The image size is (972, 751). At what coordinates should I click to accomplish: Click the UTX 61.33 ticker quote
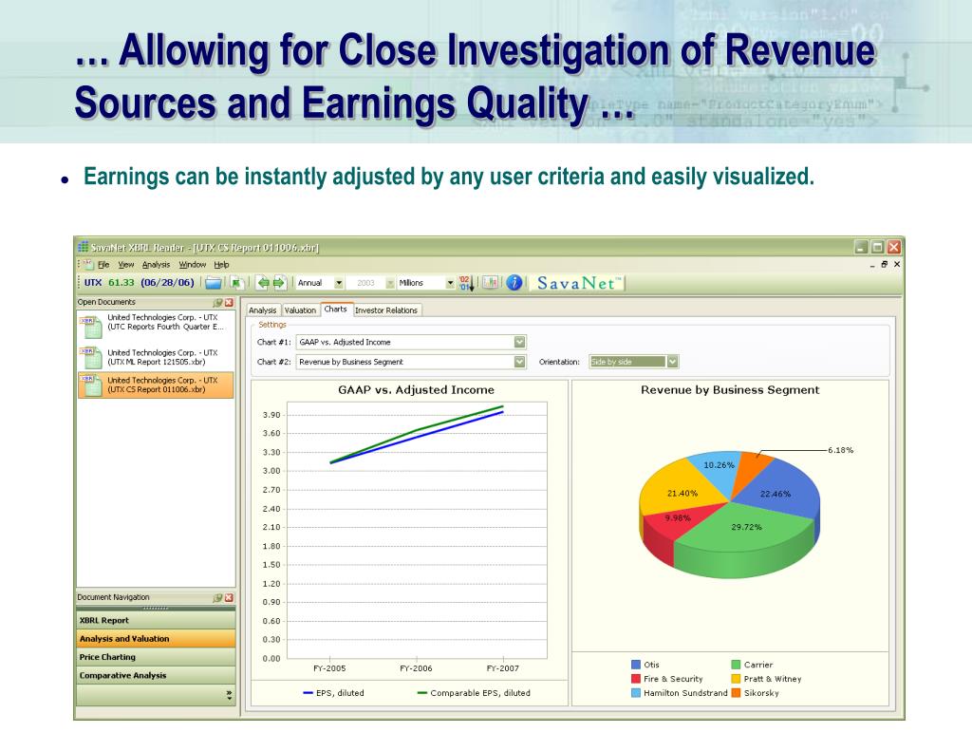(139, 283)
